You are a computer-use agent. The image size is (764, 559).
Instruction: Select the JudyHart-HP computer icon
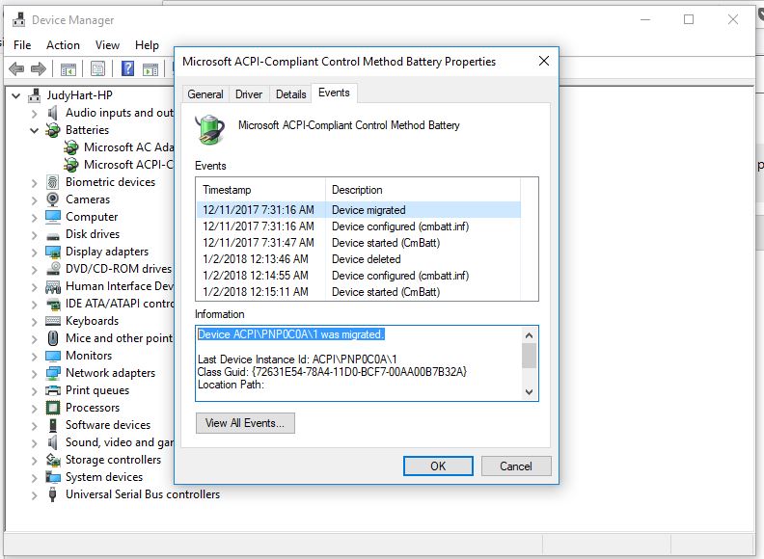34,95
